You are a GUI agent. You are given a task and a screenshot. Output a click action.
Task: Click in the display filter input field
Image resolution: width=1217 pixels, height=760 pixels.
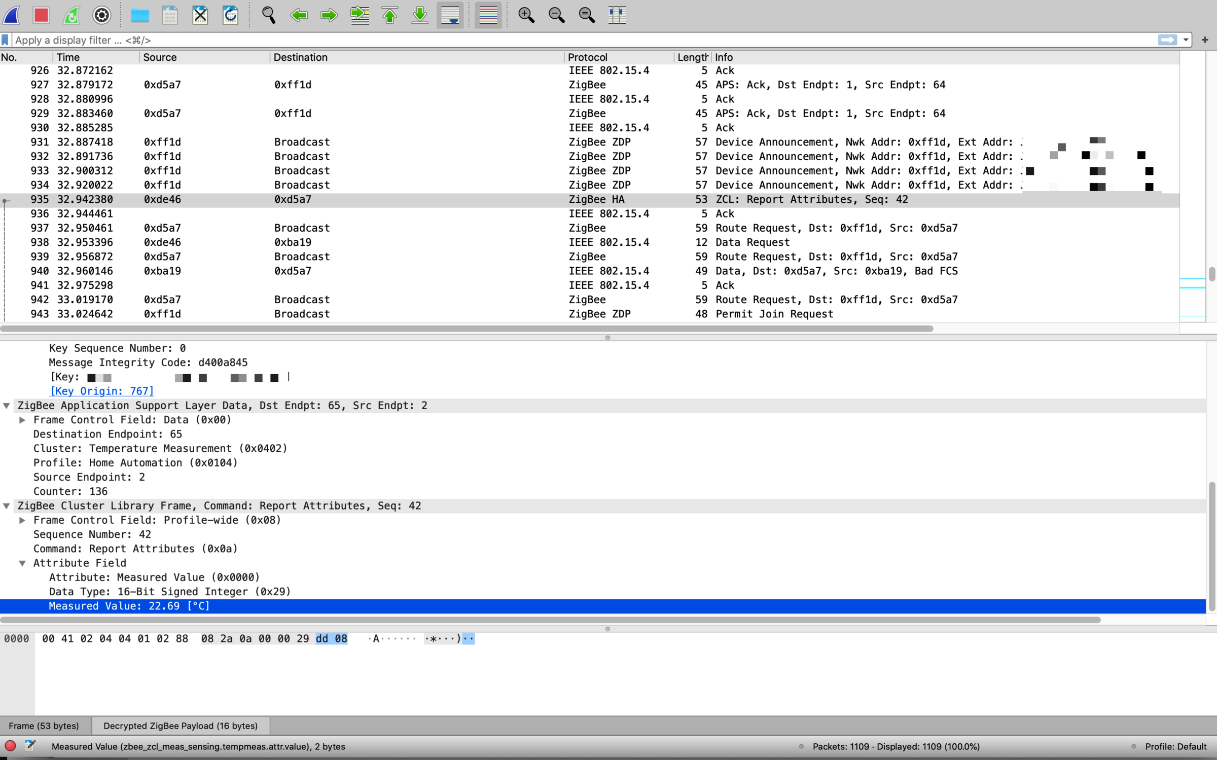click(x=583, y=40)
